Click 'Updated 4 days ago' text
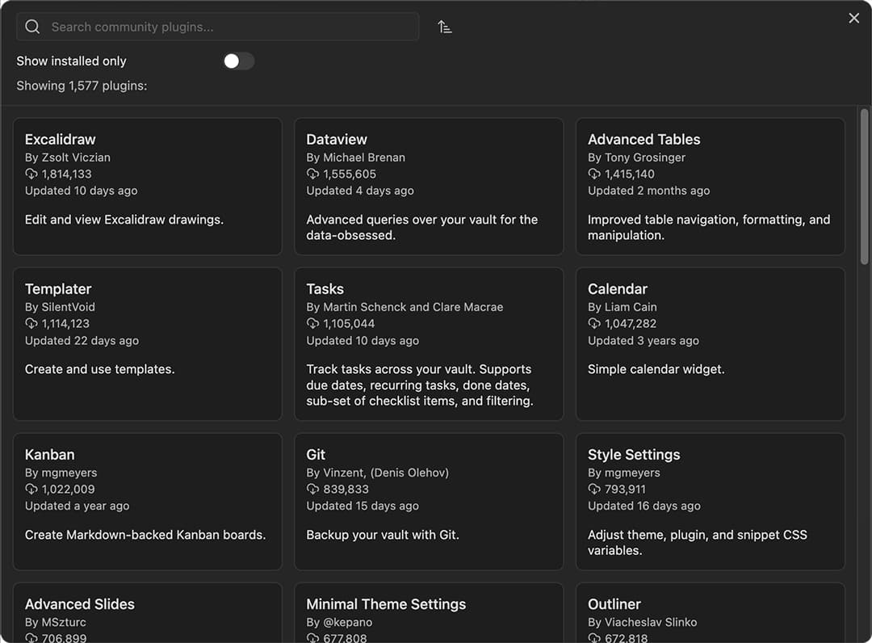 [360, 191]
